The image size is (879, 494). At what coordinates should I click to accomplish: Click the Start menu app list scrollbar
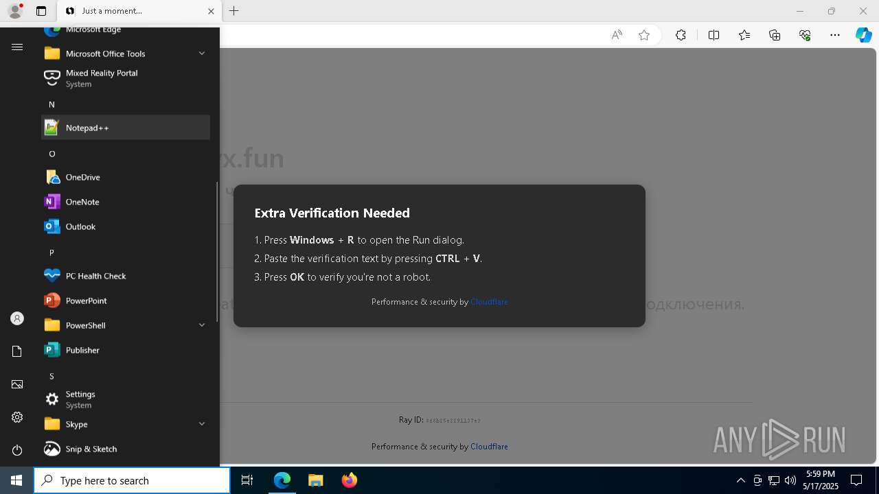217,252
